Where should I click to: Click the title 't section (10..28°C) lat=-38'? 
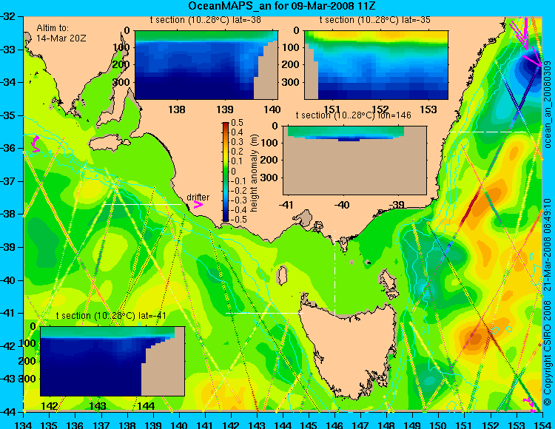click(x=206, y=20)
